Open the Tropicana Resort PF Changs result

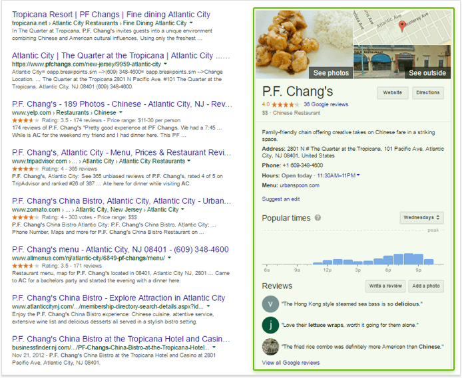pyautogui.click(x=111, y=15)
